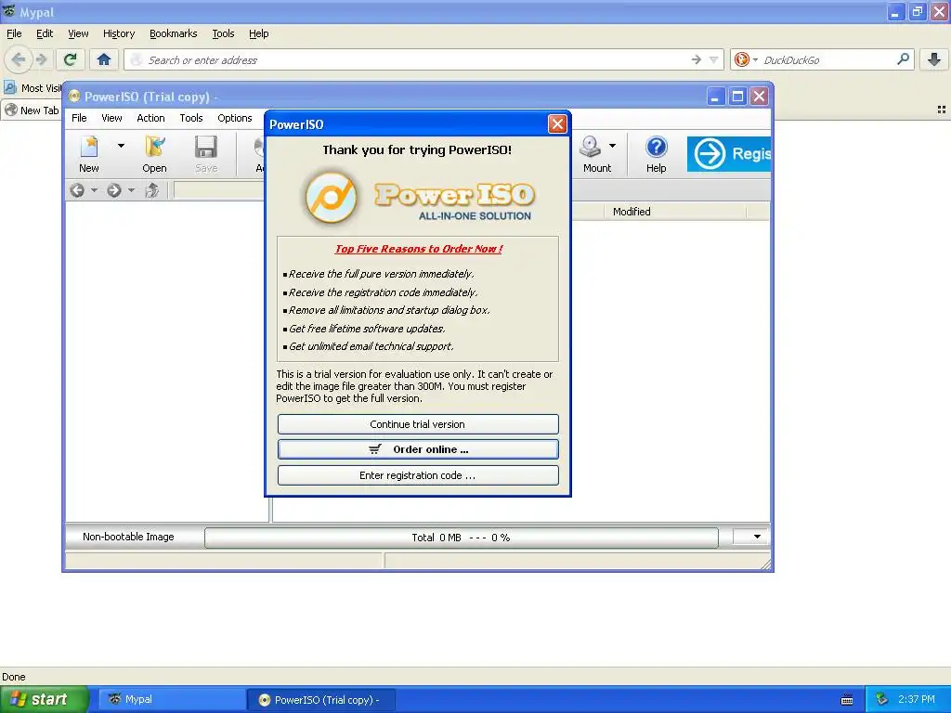The width and height of the screenshot is (951, 713).
Task: Click Mypal reload page icon
Action: [71, 59]
